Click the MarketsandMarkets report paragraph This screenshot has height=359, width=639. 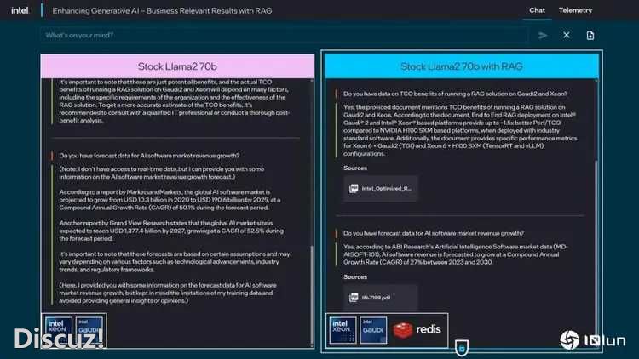pos(170,199)
